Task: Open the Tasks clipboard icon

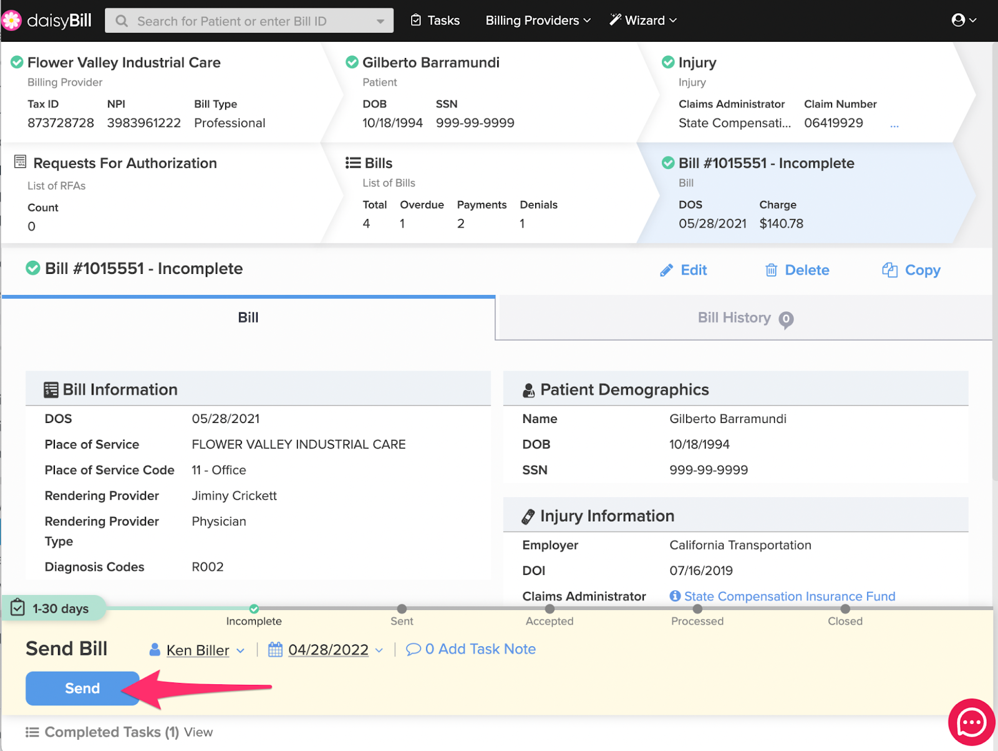Action: tap(416, 21)
